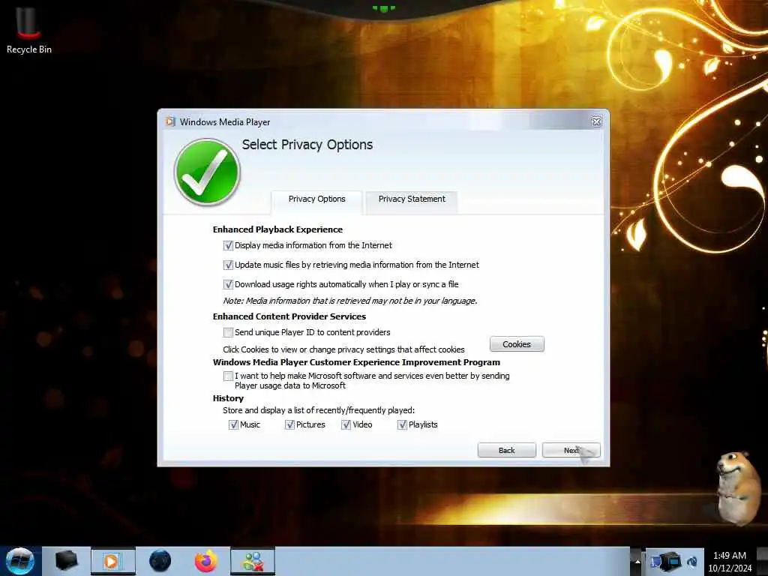This screenshot has height=576, width=768.
Task: Click the Enhanced Content Provider Services heading
Action: (x=289, y=316)
